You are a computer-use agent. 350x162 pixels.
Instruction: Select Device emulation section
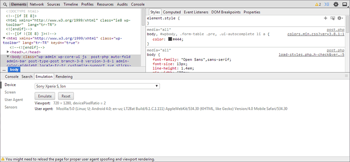click(10, 84)
